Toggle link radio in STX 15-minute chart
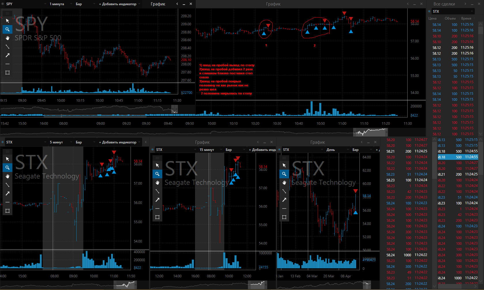 [x=153, y=150]
